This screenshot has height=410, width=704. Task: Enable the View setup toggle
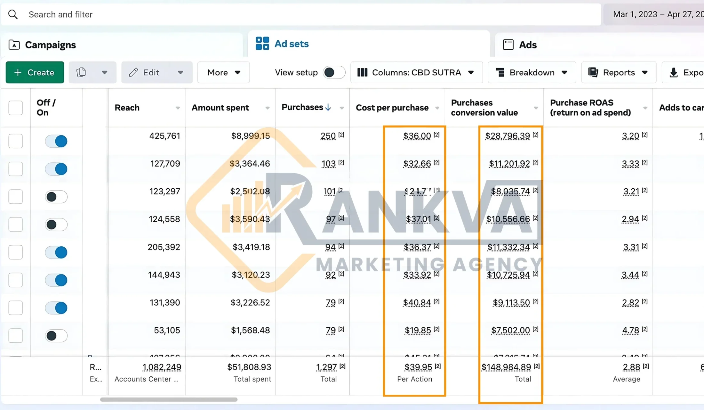click(333, 72)
